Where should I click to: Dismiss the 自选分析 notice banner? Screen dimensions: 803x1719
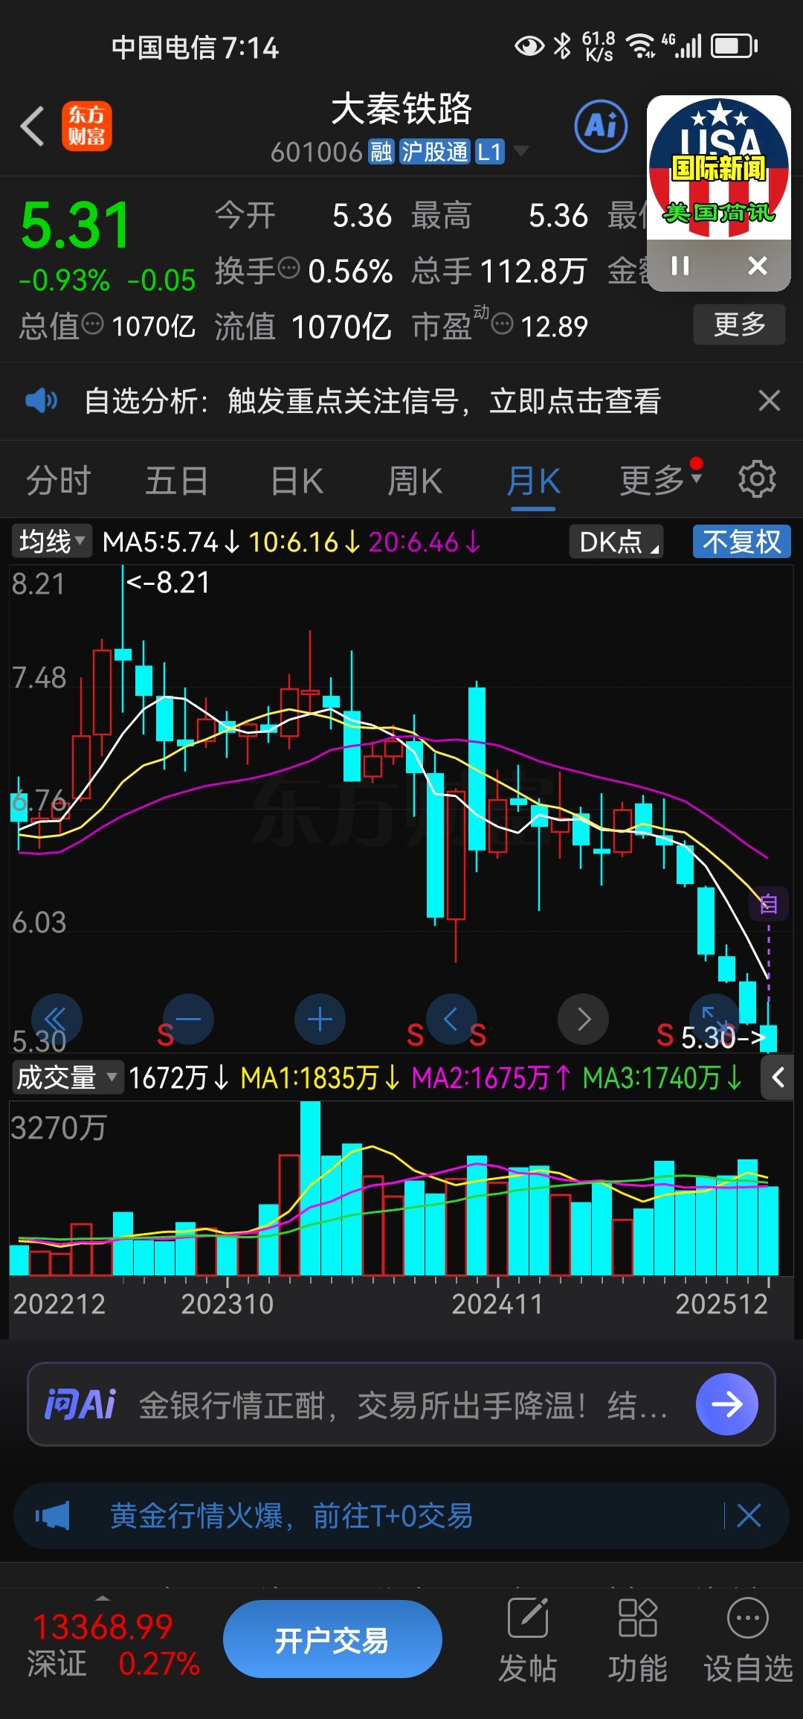[770, 401]
